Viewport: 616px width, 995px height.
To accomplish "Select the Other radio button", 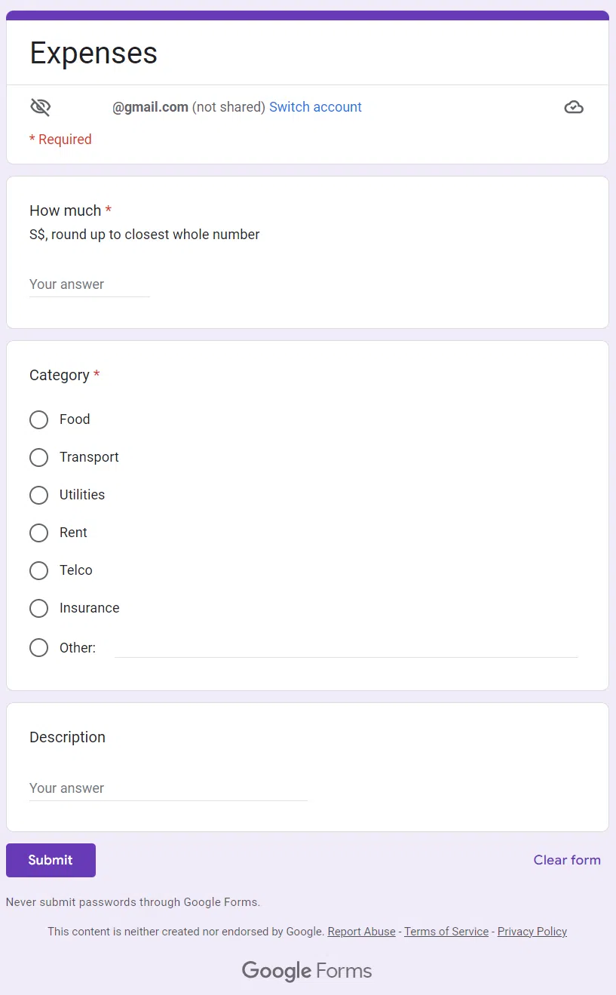I will coord(38,647).
